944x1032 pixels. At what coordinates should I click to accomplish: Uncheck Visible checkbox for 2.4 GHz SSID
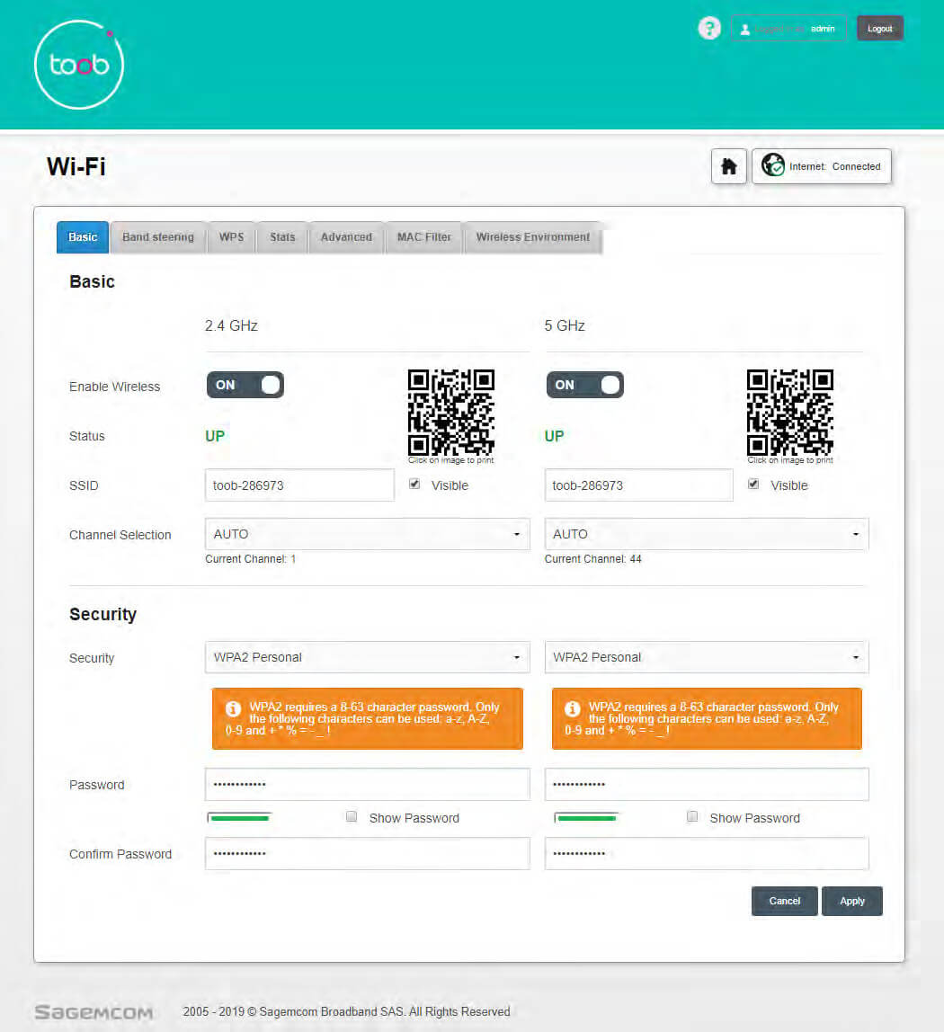pos(414,484)
